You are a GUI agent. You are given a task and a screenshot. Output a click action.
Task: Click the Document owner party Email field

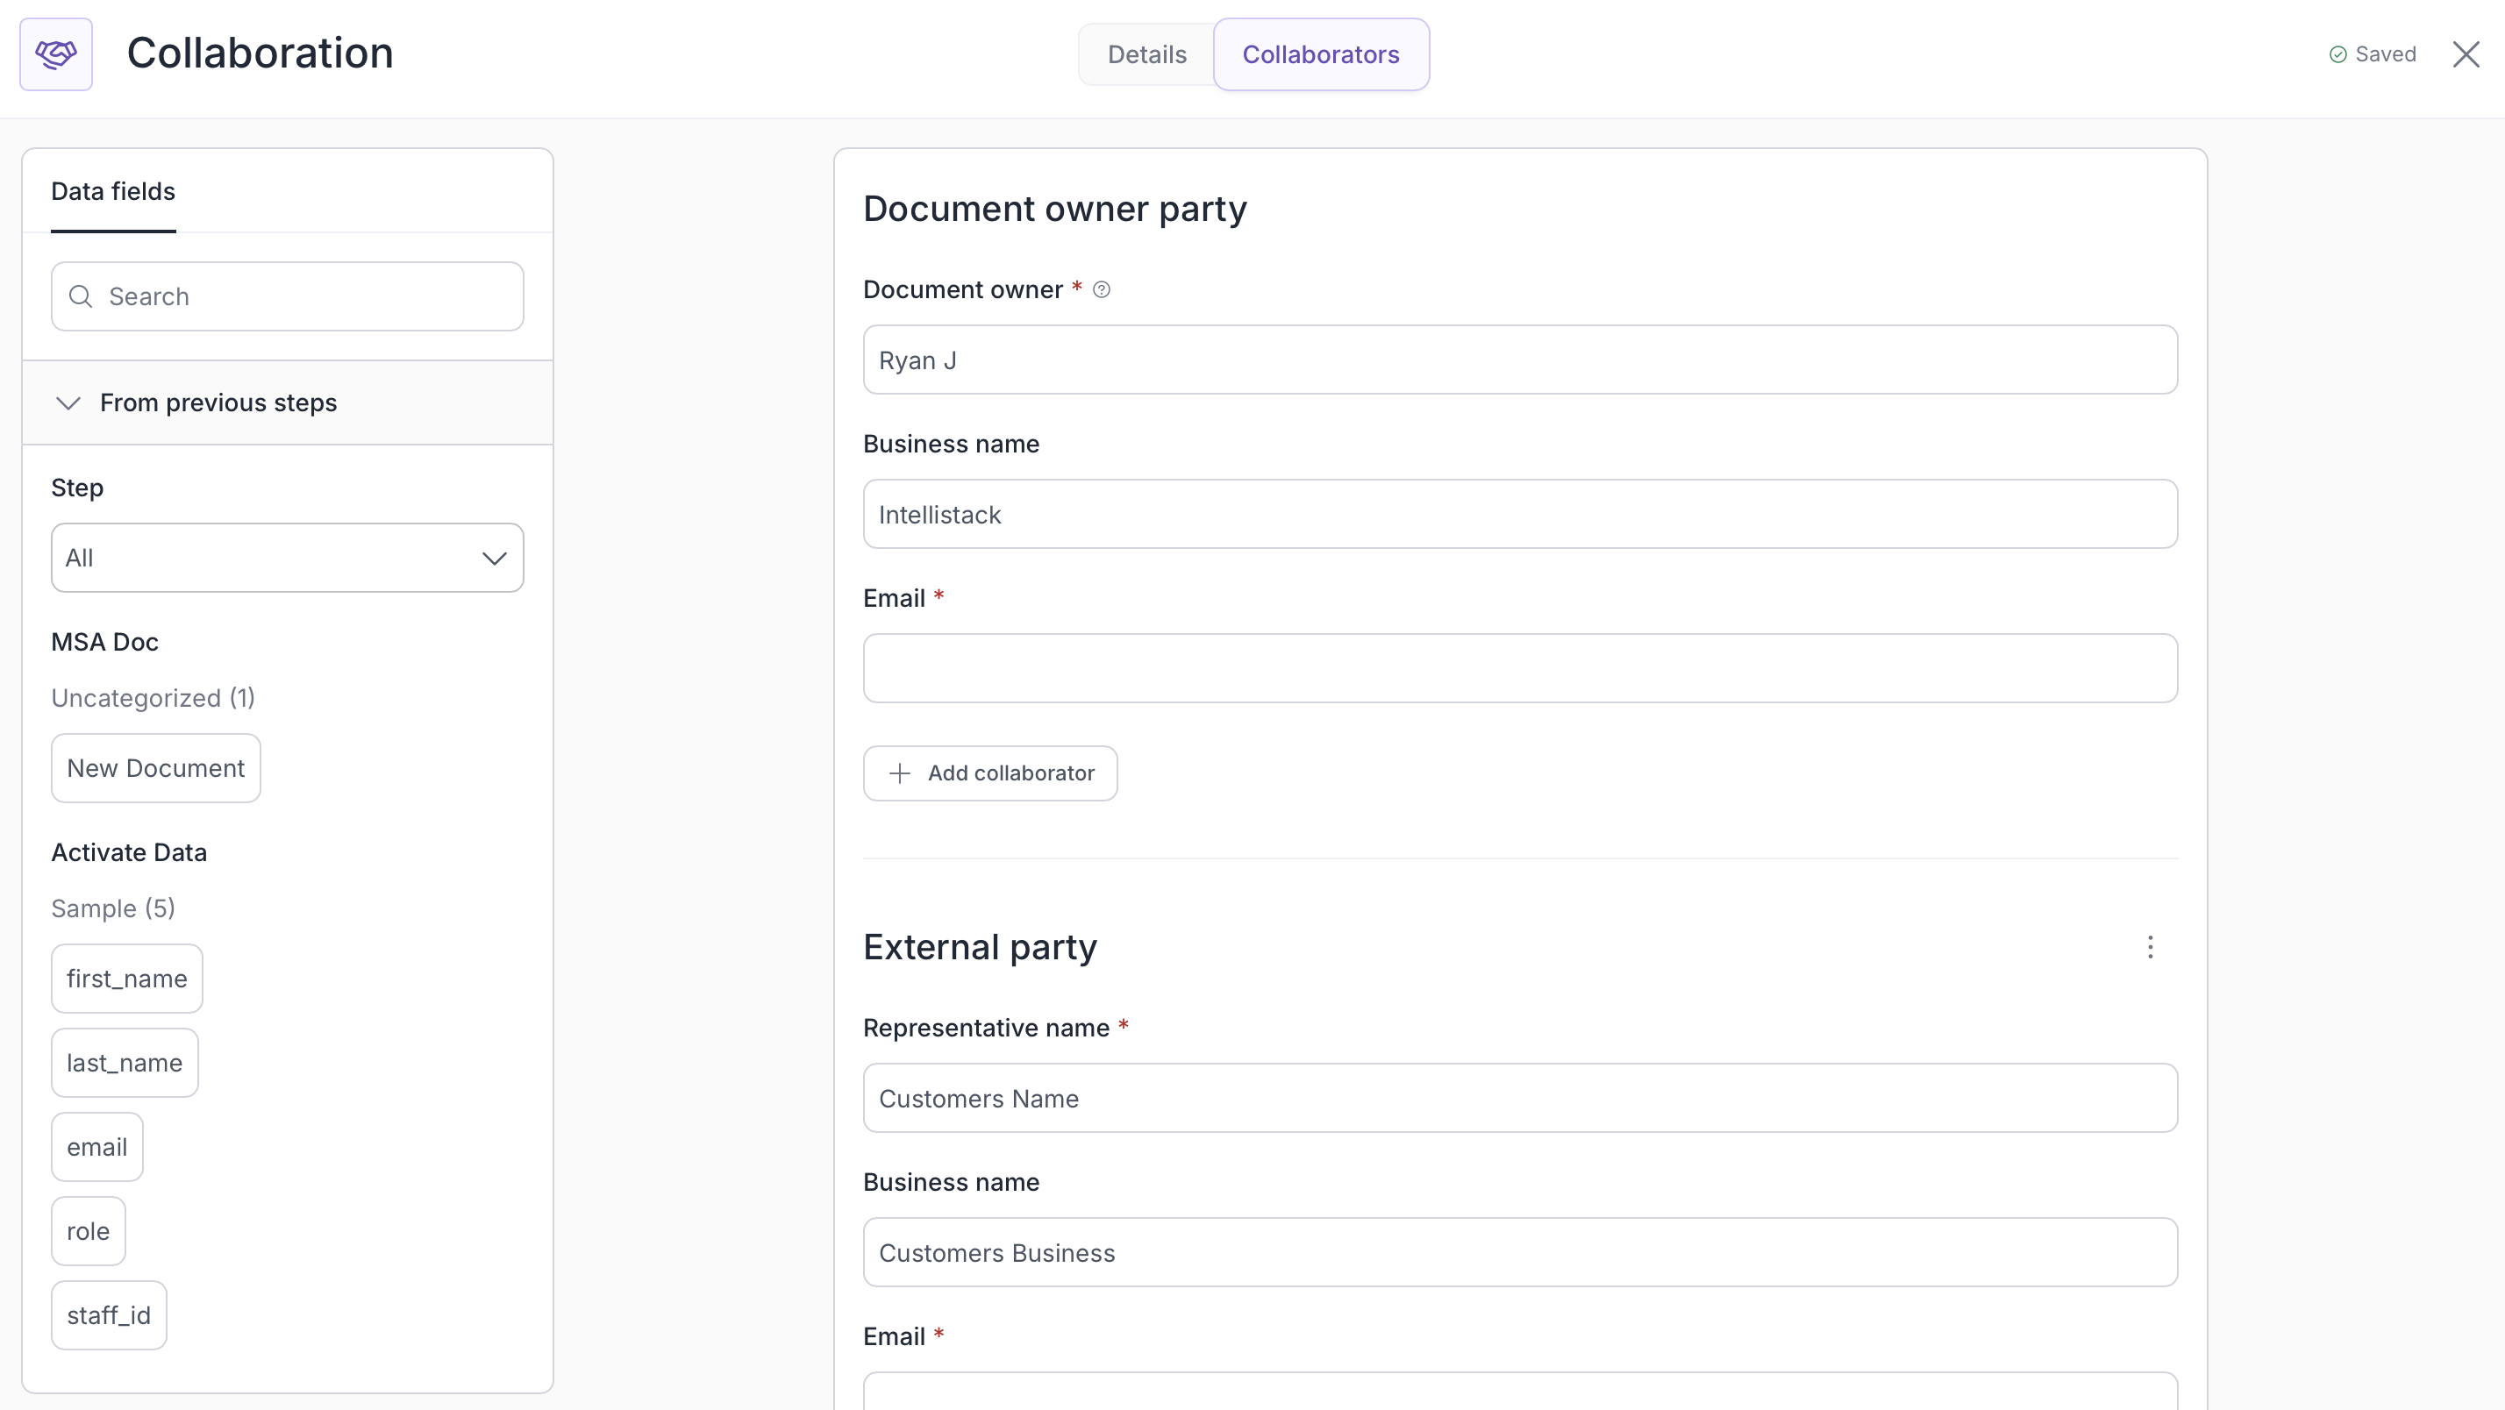click(1520, 669)
